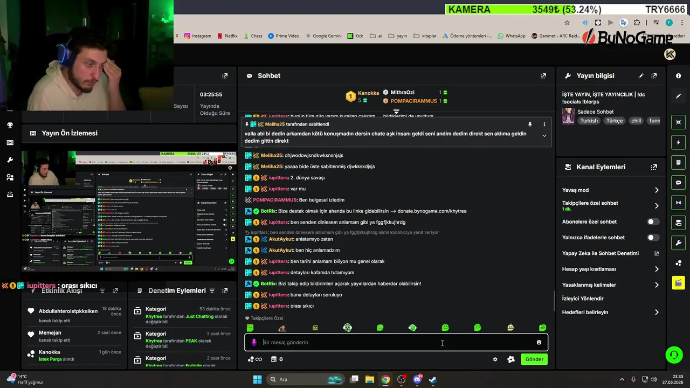Select the Turkish stream tag
This screenshot has width=690, height=388.
[589, 121]
